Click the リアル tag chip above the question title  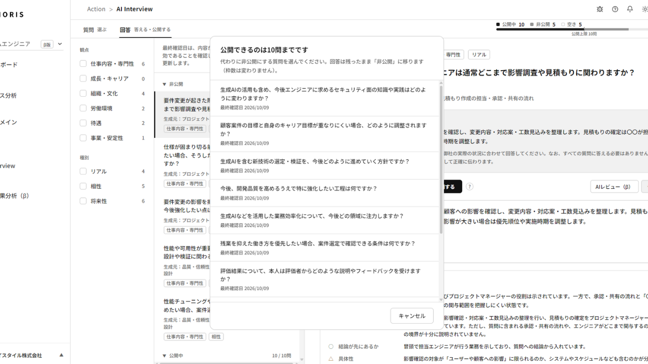click(479, 55)
